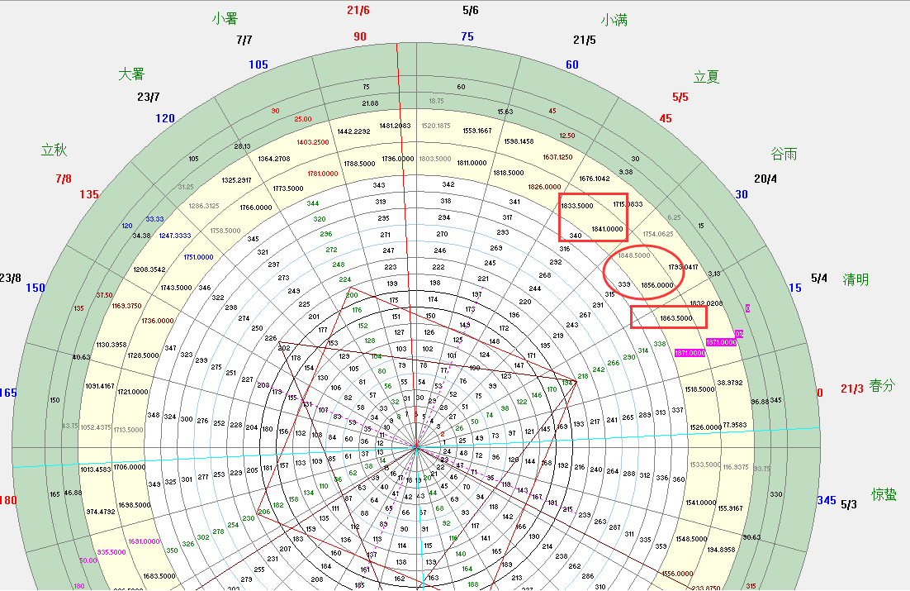Click the value 1541.0000
Viewport: 910px width, 591px height.
(701, 503)
